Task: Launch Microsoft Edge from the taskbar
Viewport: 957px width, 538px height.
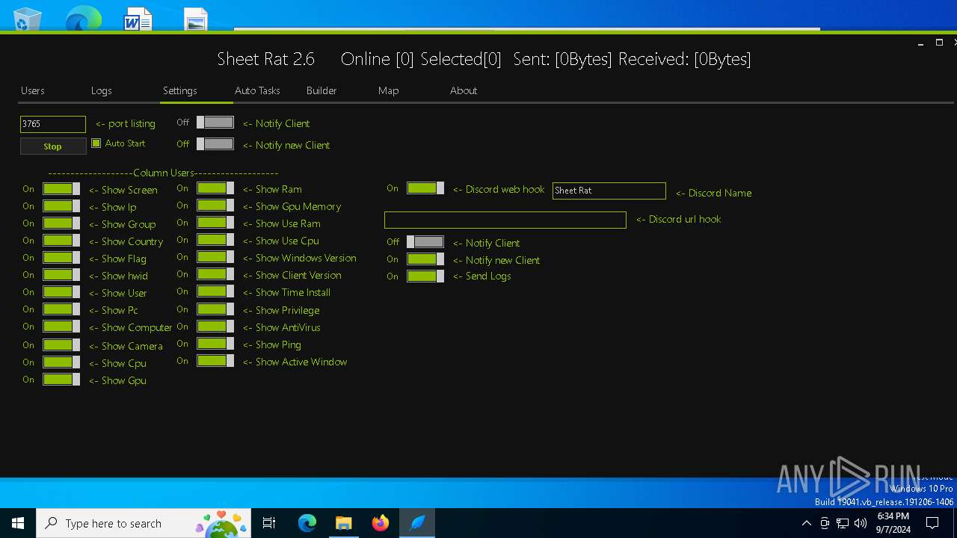Action: tap(307, 523)
